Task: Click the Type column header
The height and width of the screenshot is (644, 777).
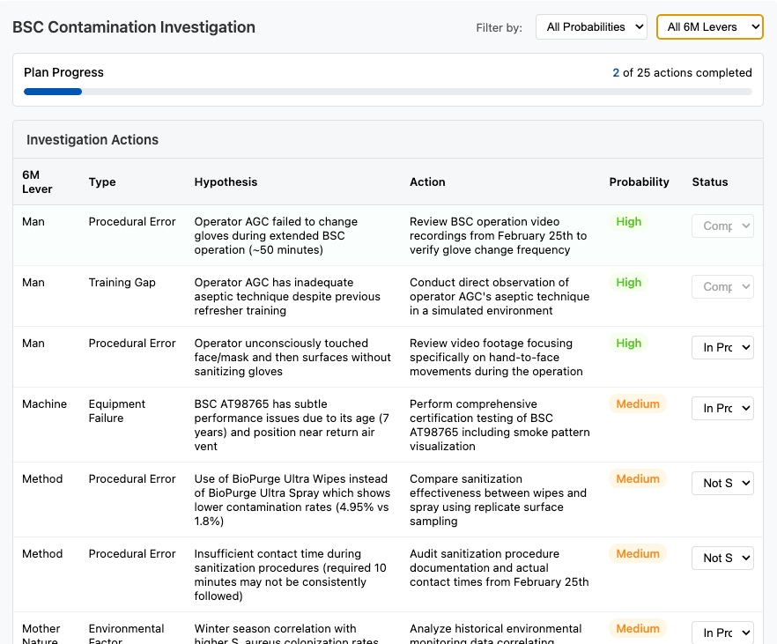Action: tap(102, 182)
